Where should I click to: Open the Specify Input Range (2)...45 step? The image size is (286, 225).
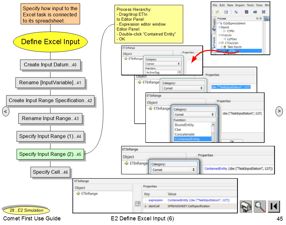(x=50, y=154)
